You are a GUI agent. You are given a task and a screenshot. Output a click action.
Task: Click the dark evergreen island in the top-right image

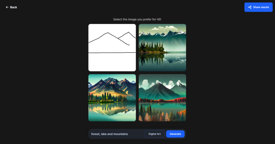point(152,47)
